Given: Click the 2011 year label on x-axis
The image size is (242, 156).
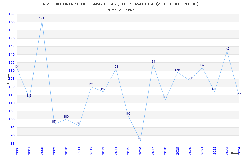Looking at the screenshot, I should tap(79, 151).
